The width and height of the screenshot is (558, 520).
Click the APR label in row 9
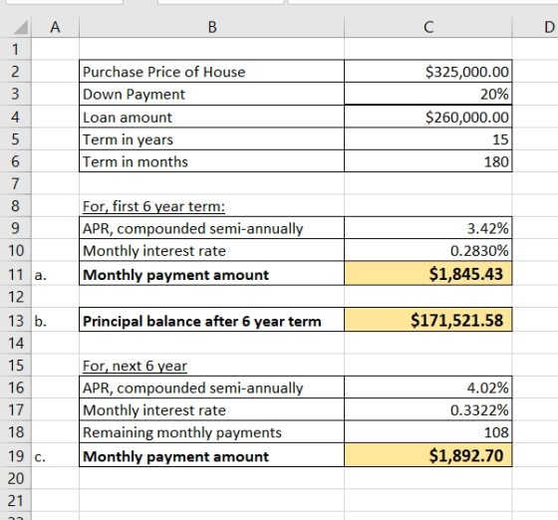tap(211, 228)
